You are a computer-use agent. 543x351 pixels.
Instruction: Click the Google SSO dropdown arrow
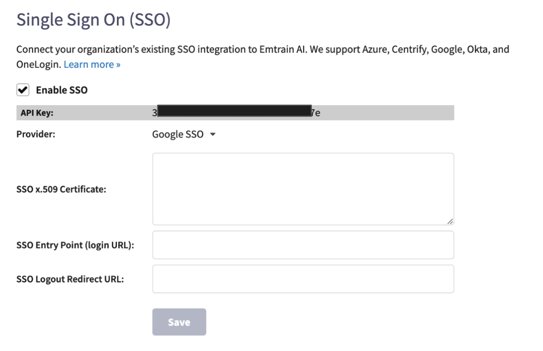213,134
